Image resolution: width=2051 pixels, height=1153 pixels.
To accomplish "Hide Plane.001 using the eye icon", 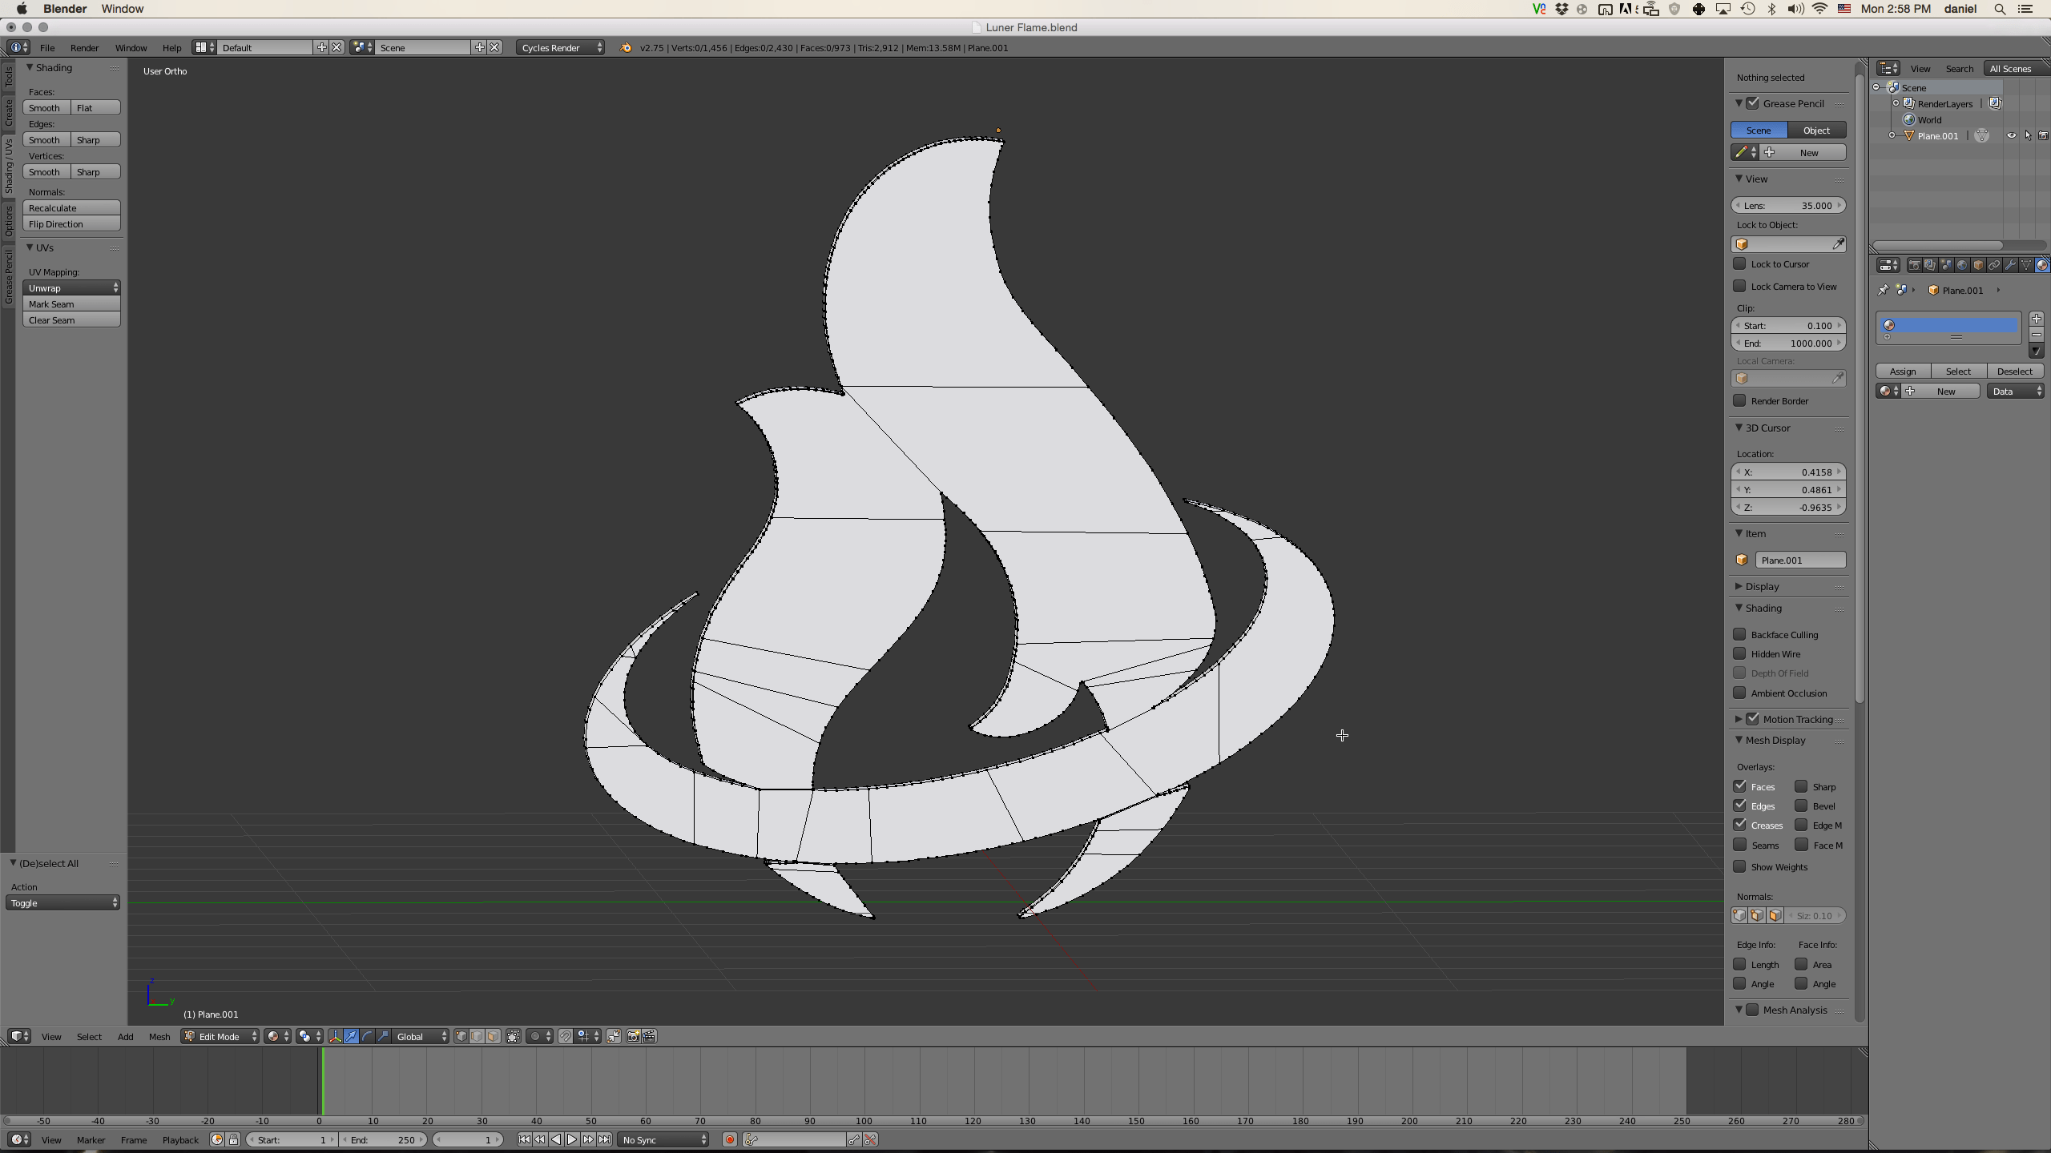I will (2011, 136).
